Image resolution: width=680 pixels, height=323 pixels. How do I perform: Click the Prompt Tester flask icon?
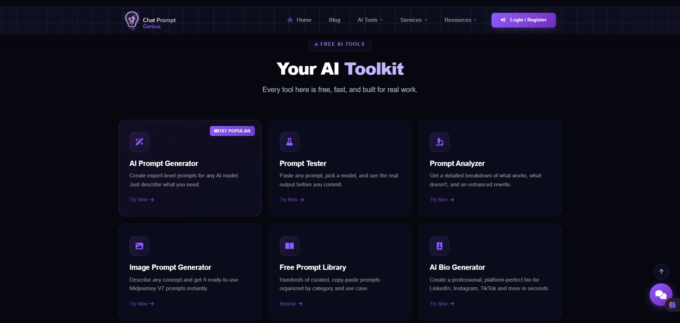[289, 142]
